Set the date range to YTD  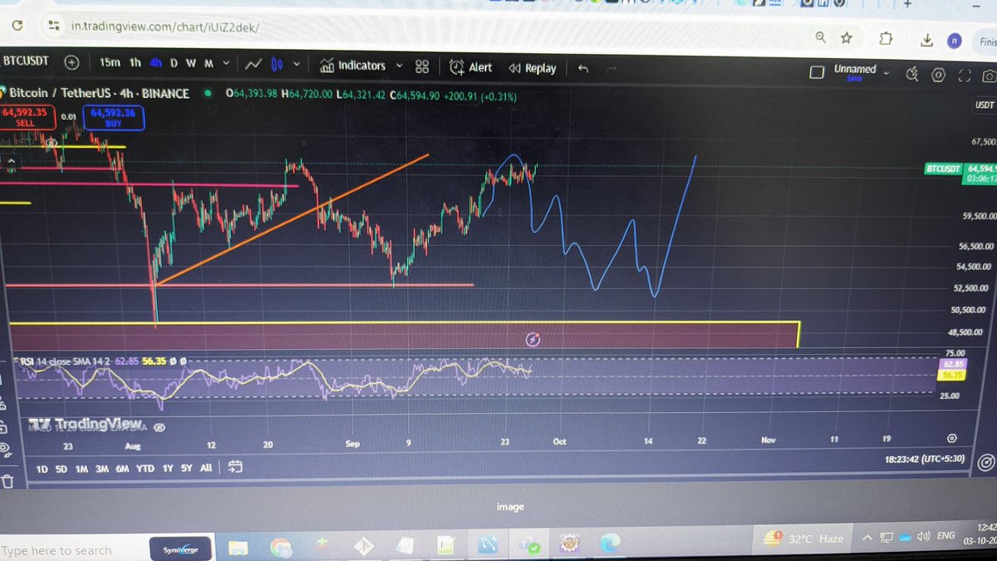(x=145, y=469)
